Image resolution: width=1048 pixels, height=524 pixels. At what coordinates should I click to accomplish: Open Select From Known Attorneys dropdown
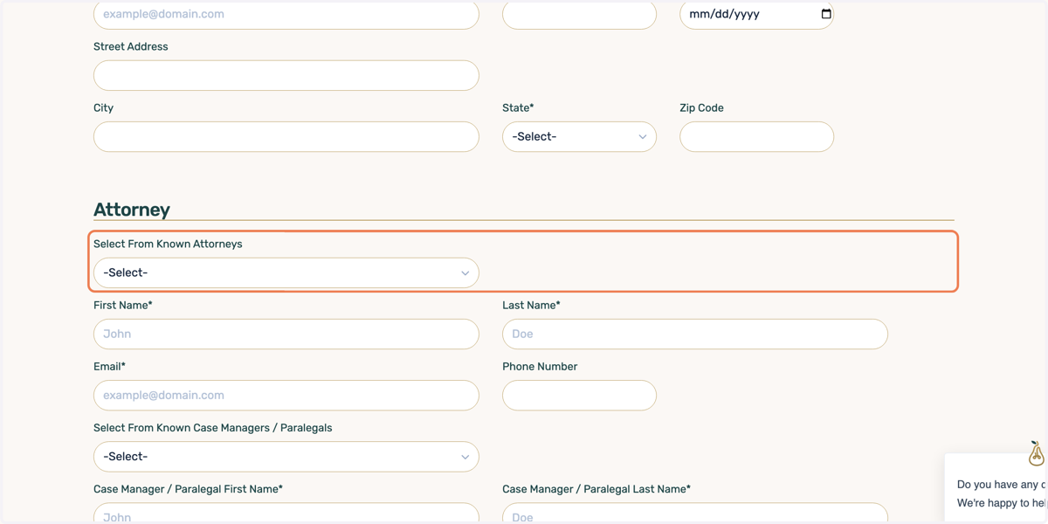[286, 273]
